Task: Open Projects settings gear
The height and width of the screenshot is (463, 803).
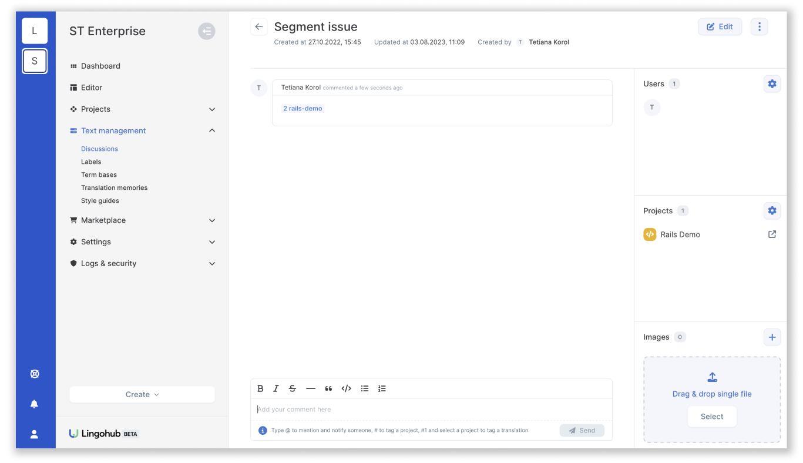Action: click(772, 211)
